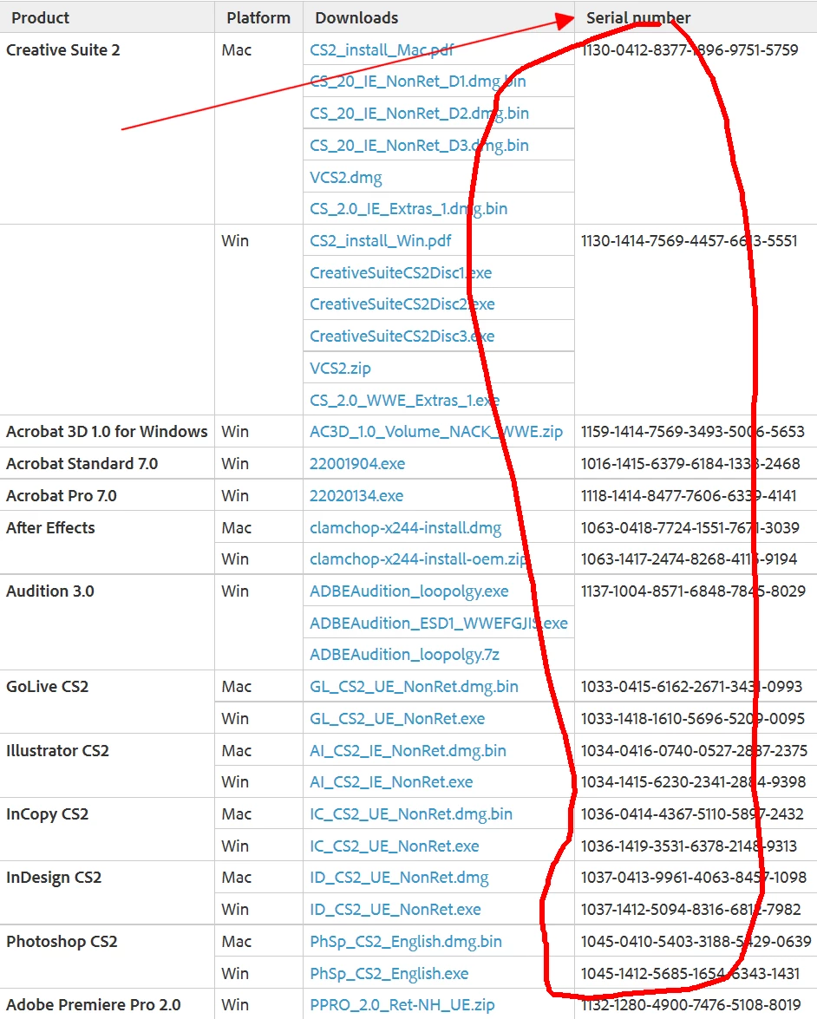
Task: Download CreativeSuiteCS2Disc3.exe
Action: point(402,336)
